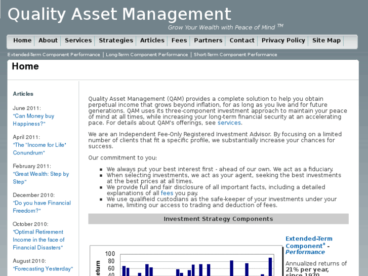The image size is (368, 276).
Task: Click the "October 2010:" date label
Action: [30, 224]
